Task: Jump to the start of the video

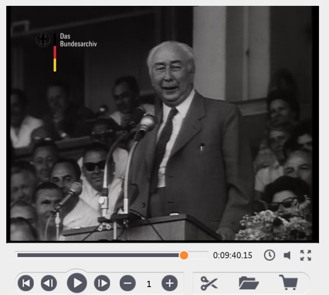Action: pos(25,283)
